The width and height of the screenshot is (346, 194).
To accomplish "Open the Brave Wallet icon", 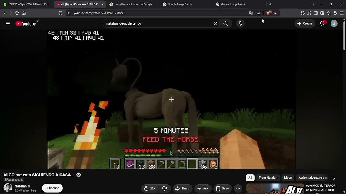I will (x=322, y=13).
